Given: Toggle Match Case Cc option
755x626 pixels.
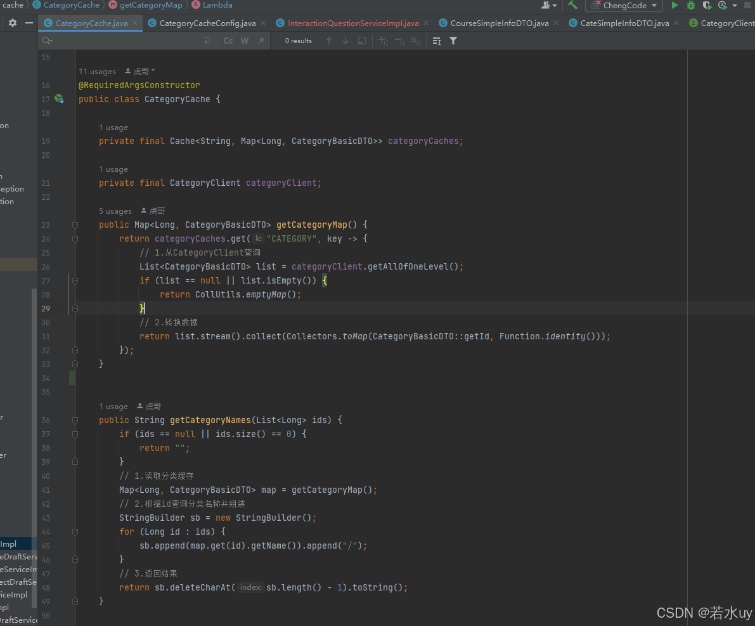Looking at the screenshot, I should [228, 41].
